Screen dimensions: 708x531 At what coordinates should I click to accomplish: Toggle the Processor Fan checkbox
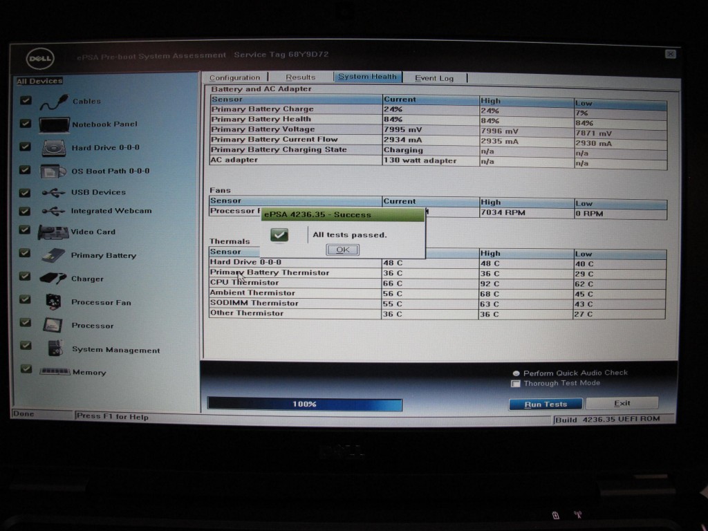pos(26,299)
